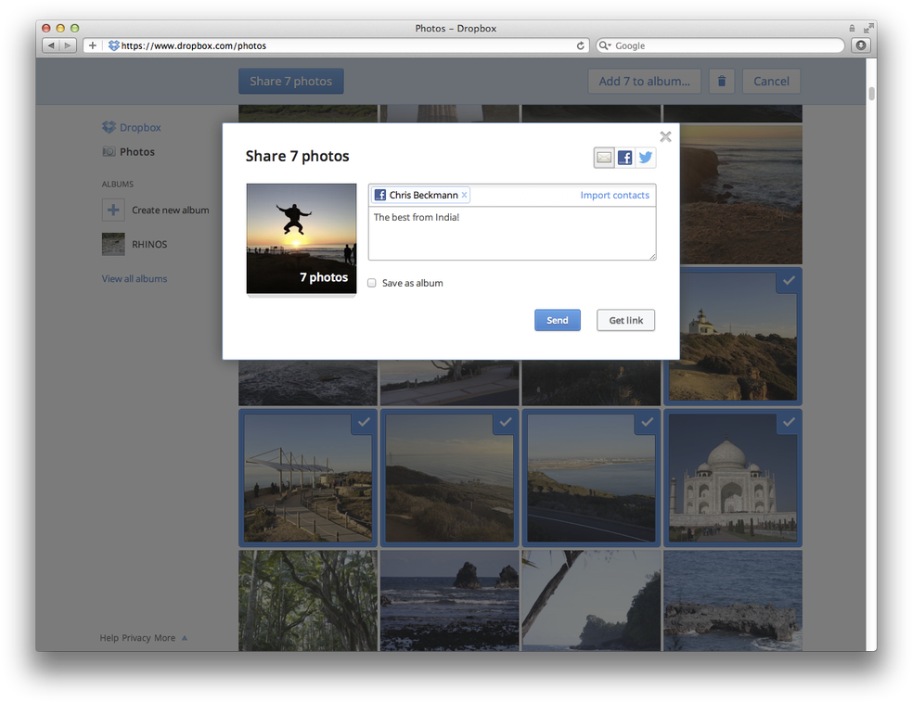
Task: Click the rocky shoreline photo thumbnail
Action: (733, 601)
